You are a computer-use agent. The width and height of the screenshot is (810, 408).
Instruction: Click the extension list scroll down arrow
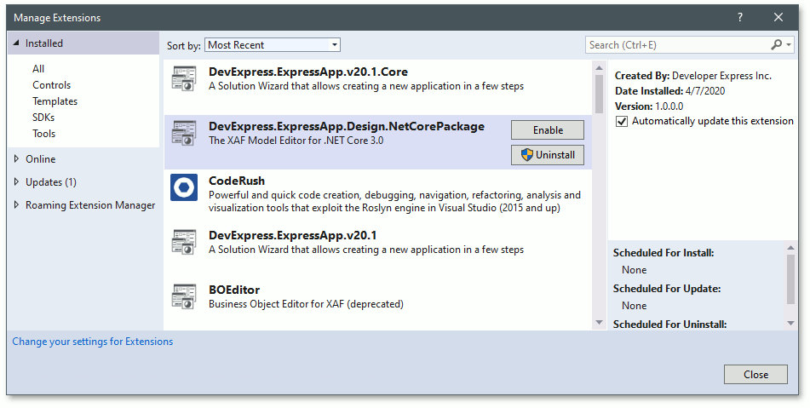coord(600,323)
